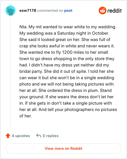Click the "commented on" text
The width and height of the screenshot is (127, 159).
50,10
